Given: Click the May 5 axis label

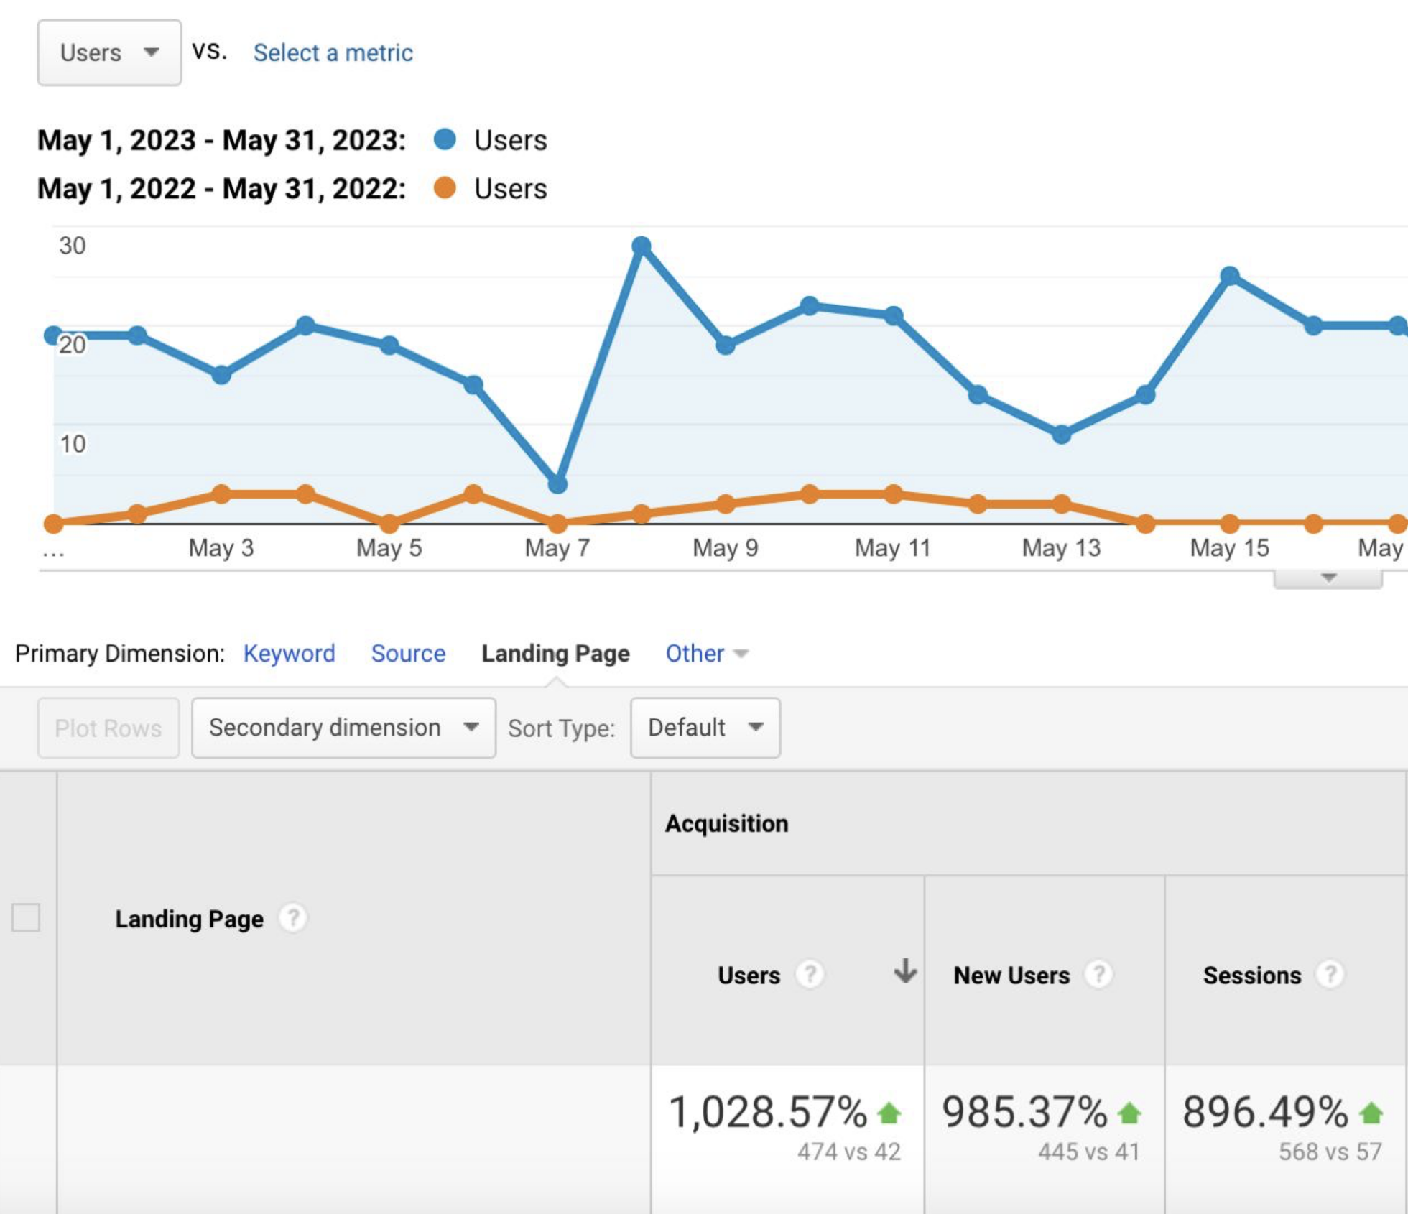Looking at the screenshot, I should pyautogui.click(x=389, y=548).
